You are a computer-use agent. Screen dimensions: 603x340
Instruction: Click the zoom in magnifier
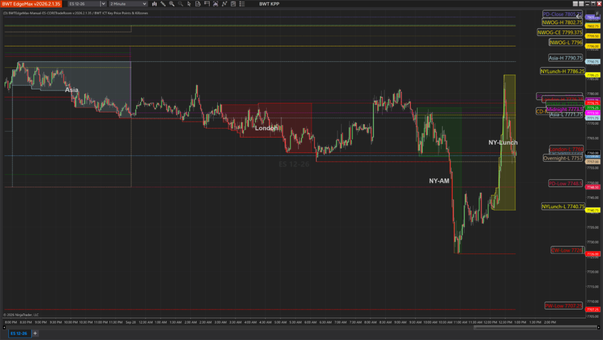(171, 4)
